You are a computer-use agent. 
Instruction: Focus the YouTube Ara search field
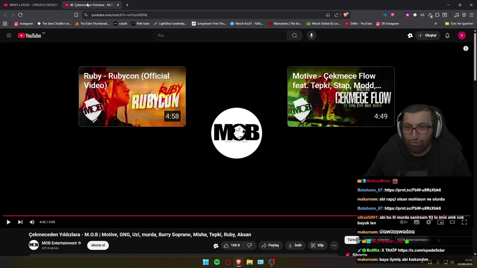[x=220, y=35]
